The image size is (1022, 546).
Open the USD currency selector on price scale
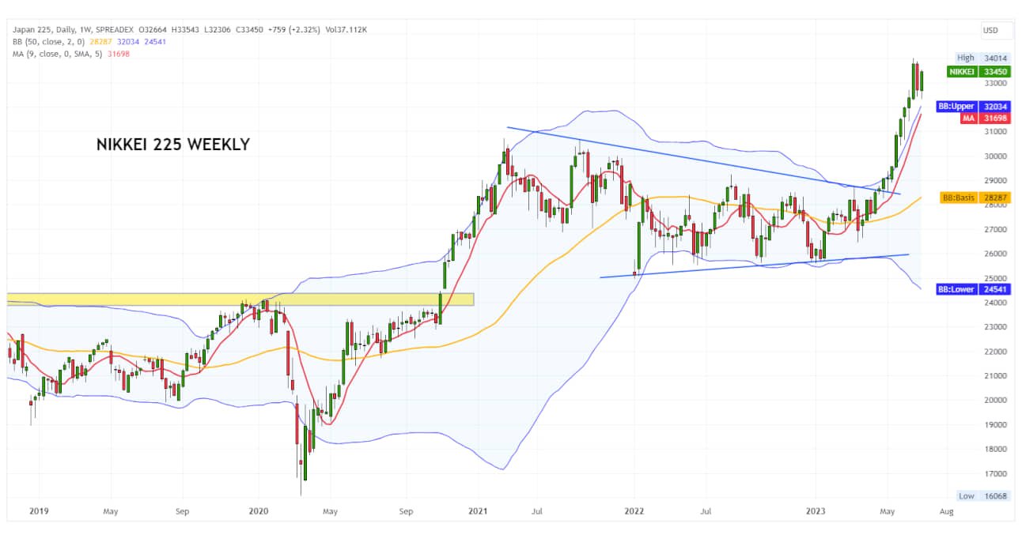click(x=990, y=30)
